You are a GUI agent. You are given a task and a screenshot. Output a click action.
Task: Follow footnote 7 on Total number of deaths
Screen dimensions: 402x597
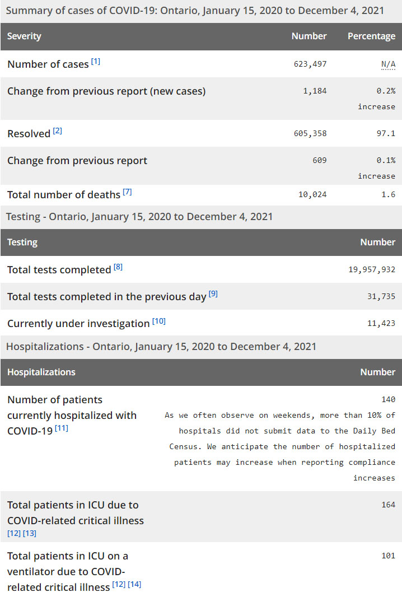point(127,192)
